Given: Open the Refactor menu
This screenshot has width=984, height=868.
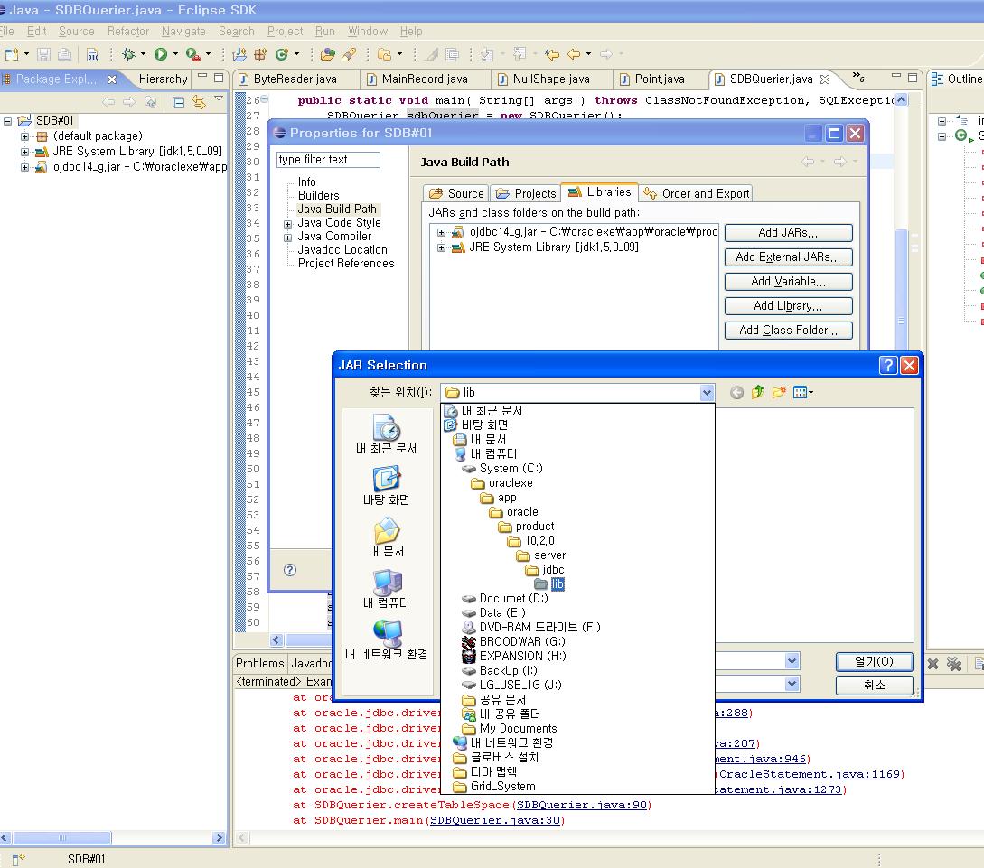Looking at the screenshot, I should coord(128,32).
